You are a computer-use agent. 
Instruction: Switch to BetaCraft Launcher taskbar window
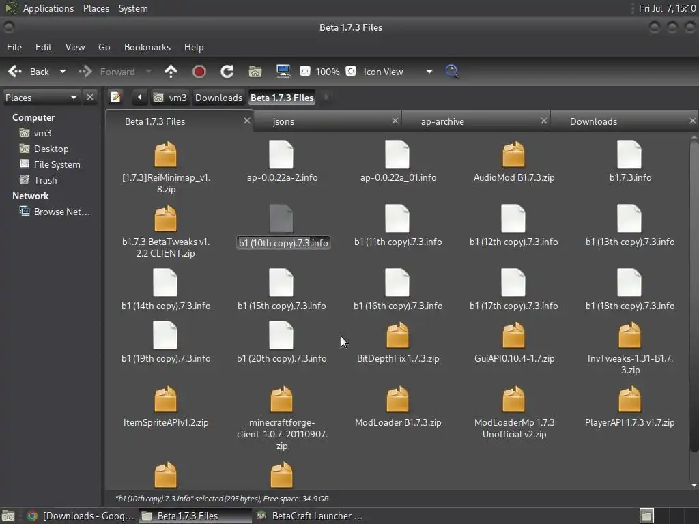point(311,516)
